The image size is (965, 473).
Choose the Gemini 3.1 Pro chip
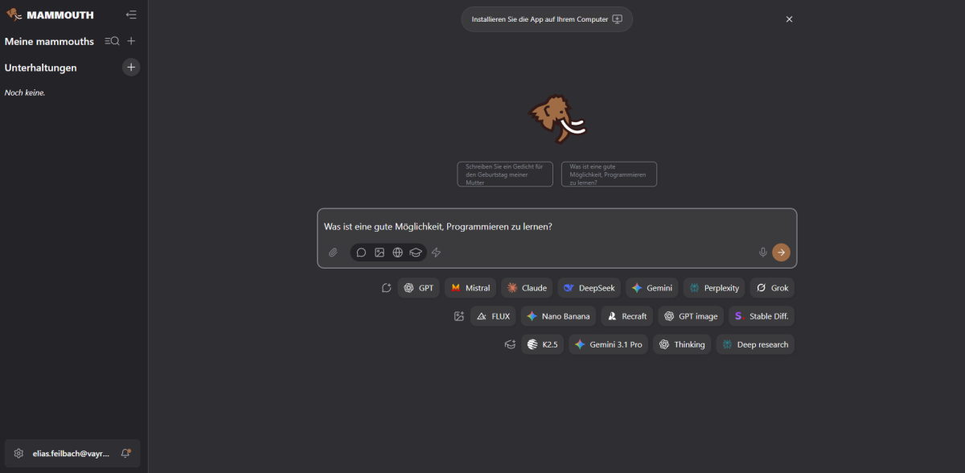pyautogui.click(x=608, y=344)
